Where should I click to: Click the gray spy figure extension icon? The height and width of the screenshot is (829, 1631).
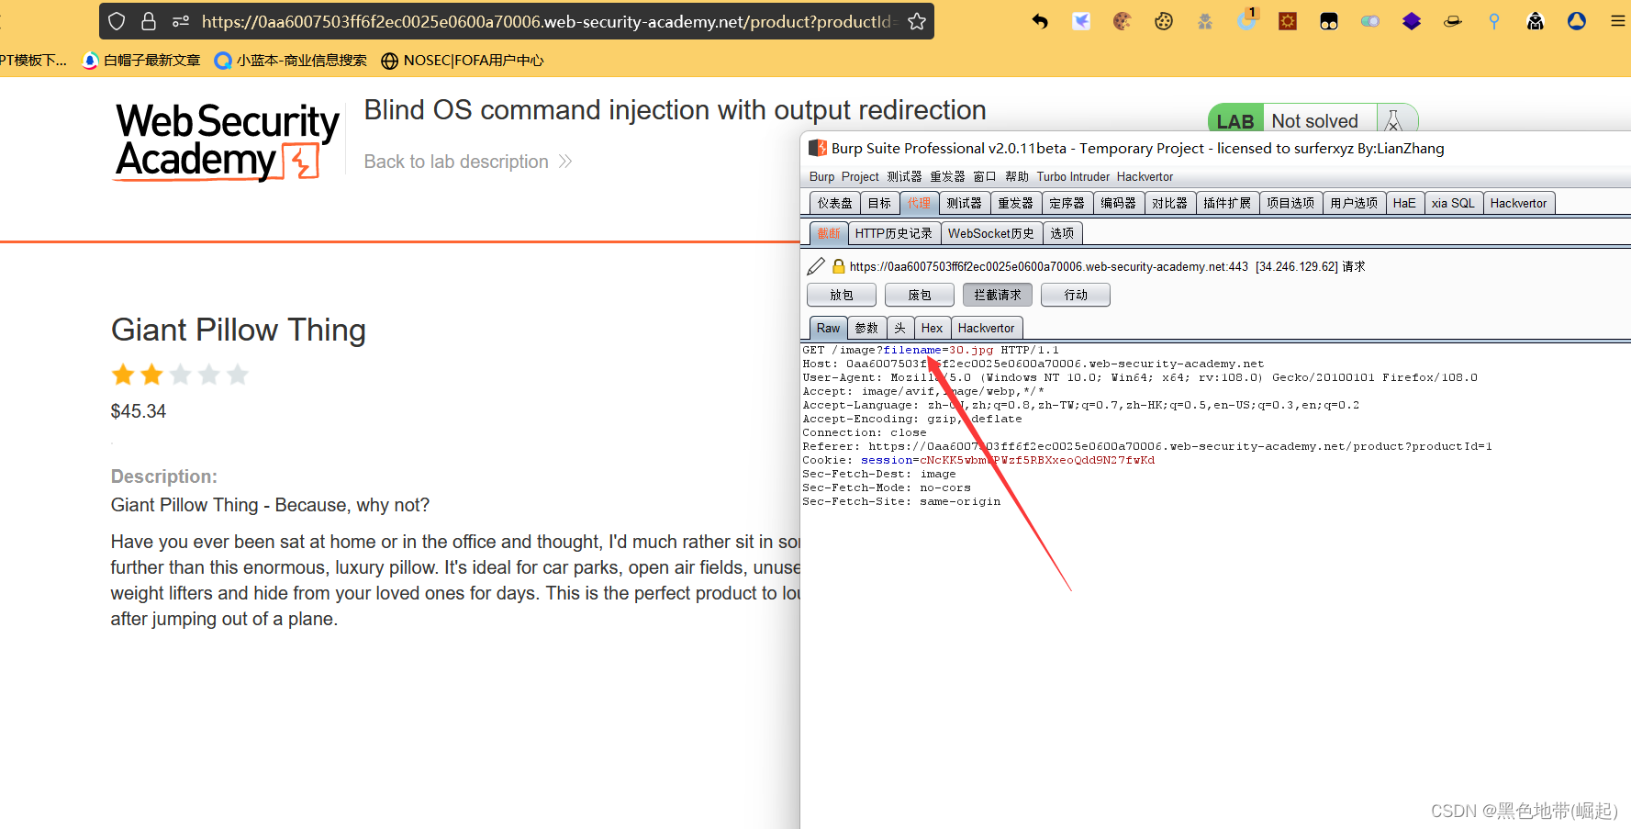point(1205,21)
